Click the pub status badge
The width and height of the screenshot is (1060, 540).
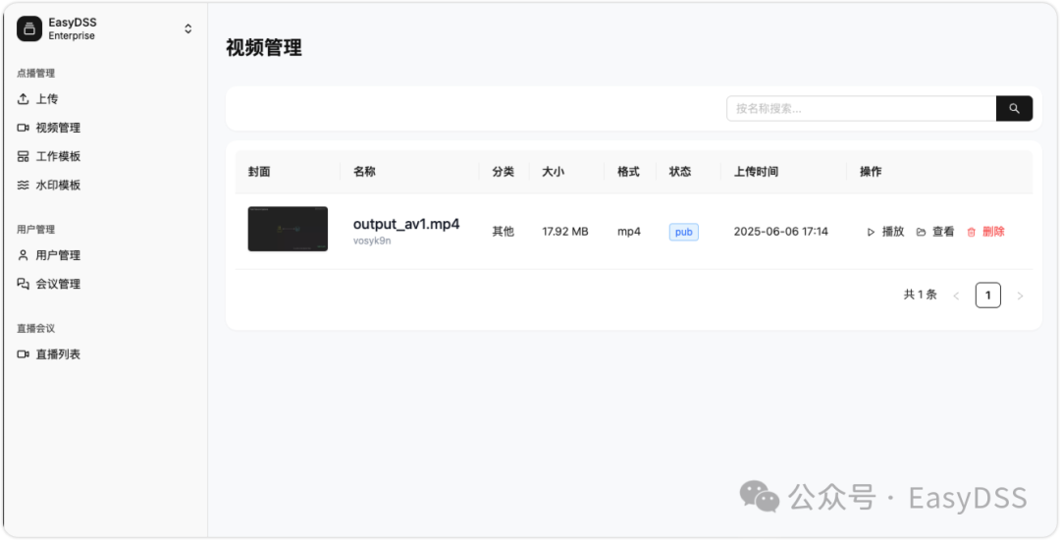683,232
